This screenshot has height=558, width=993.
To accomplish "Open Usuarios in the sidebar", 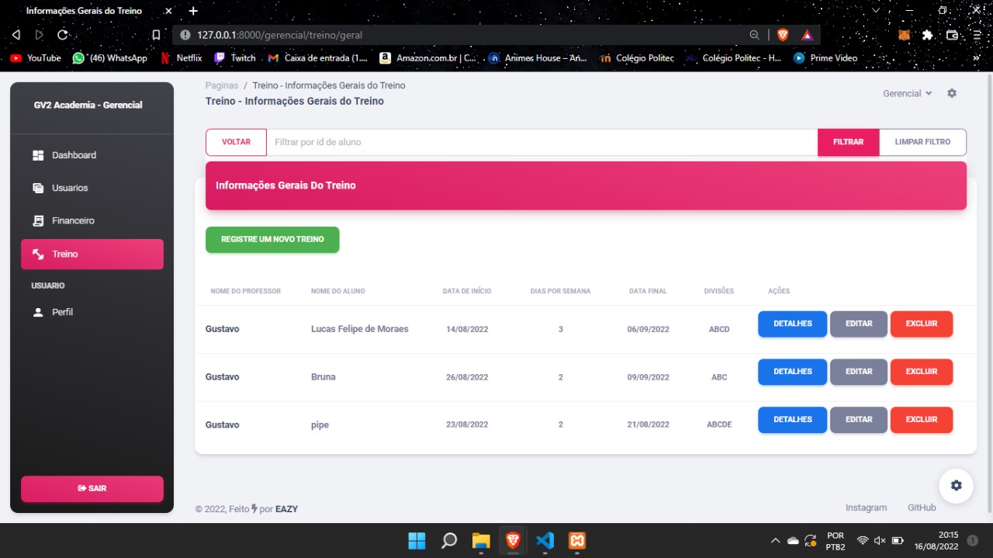I will point(70,188).
